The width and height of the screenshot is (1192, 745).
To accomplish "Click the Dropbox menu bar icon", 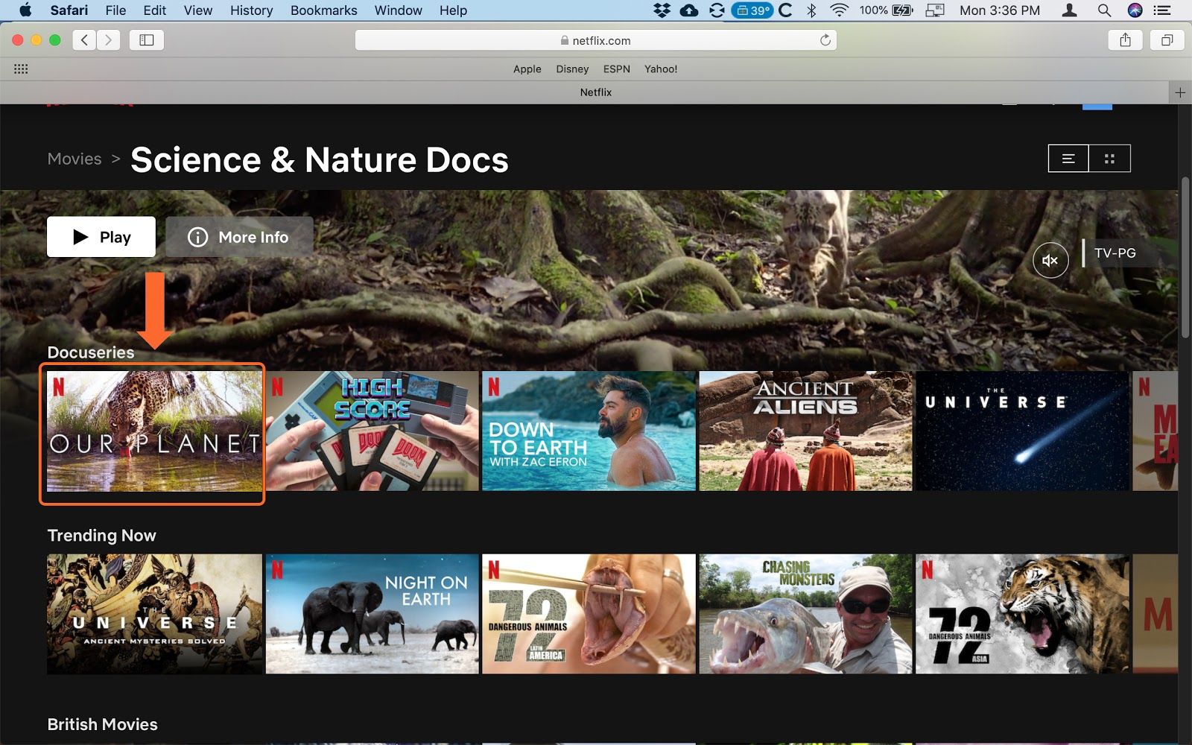I will [x=662, y=10].
